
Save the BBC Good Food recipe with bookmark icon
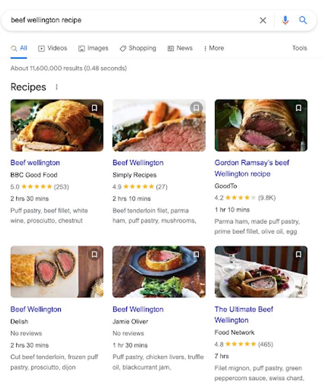tap(94, 108)
